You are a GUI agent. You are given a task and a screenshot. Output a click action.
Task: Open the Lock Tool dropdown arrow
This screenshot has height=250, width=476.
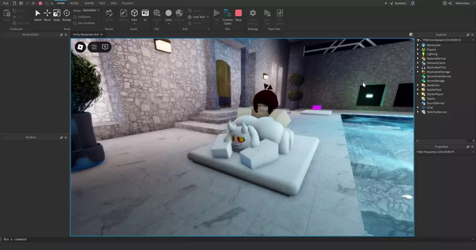coord(208,17)
